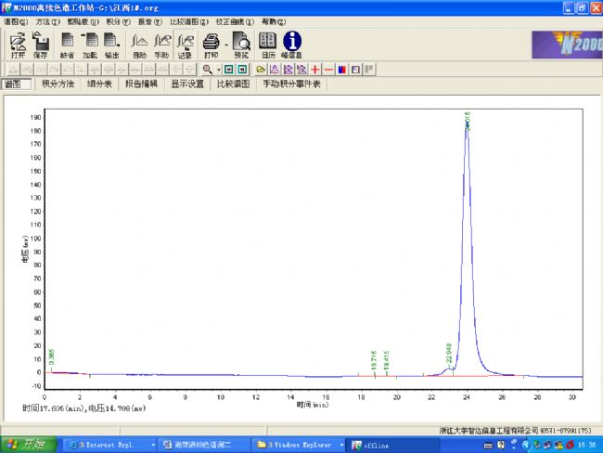Click the Windows 开始 Start button

click(x=28, y=445)
